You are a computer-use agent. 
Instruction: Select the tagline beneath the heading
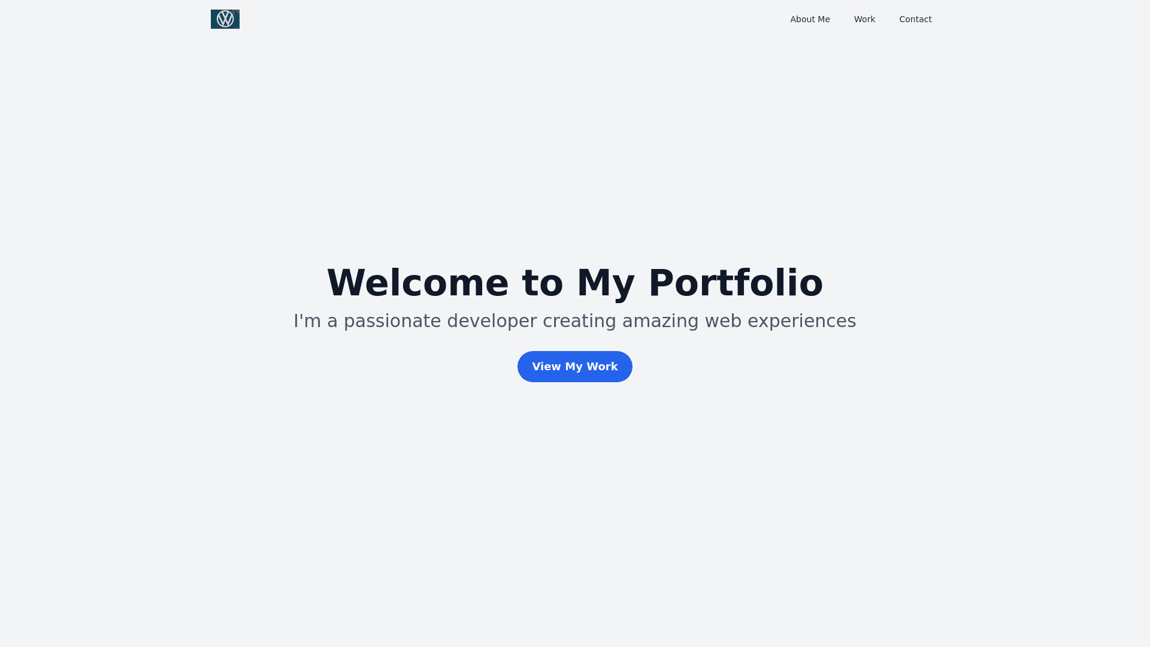575,321
